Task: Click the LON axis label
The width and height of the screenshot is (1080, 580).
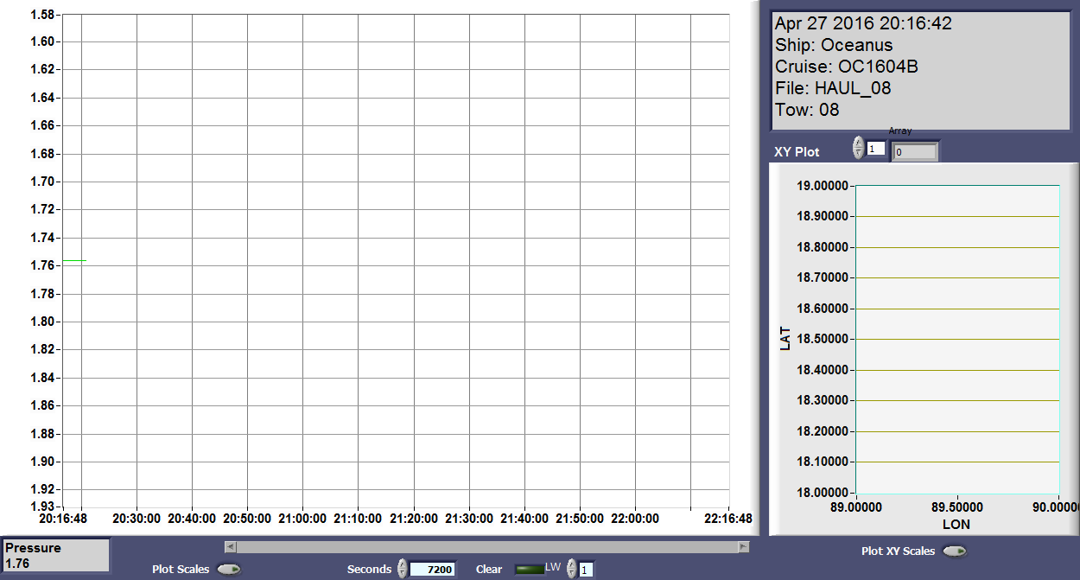Action: pyautogui.click(x=956, y=524)
